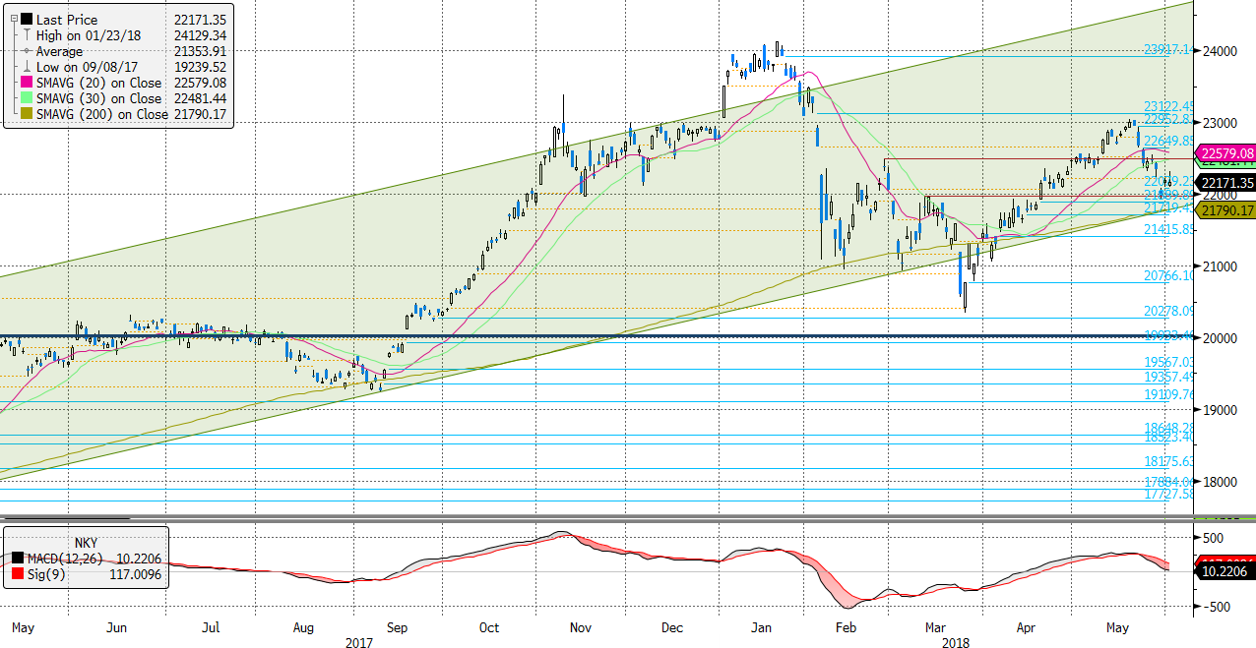
Task: Click the Sep month label on time axis
Action: 399,627
